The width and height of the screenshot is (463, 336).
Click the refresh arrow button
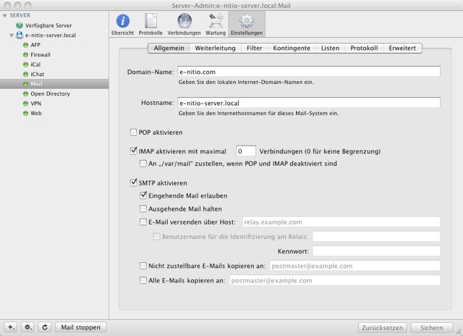(45, 327)
